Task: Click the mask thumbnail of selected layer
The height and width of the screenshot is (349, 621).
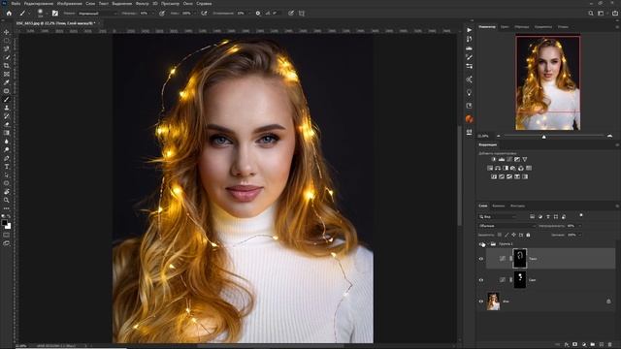Action: [x=520, y=259]
